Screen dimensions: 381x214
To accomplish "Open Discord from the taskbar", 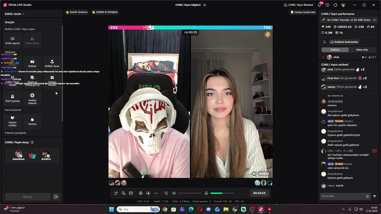I will click(x=208, y=209).
